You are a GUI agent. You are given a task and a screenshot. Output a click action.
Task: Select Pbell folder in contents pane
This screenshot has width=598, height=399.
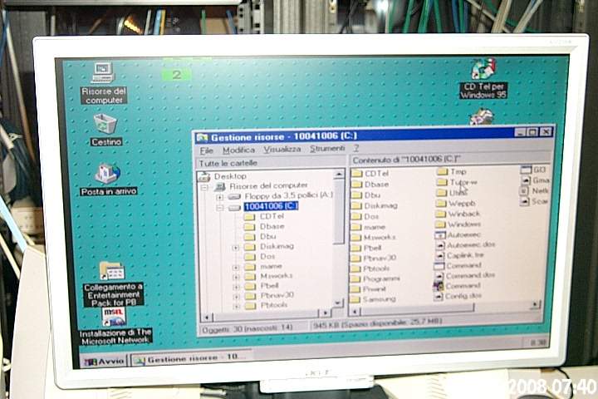click(366, 248)
